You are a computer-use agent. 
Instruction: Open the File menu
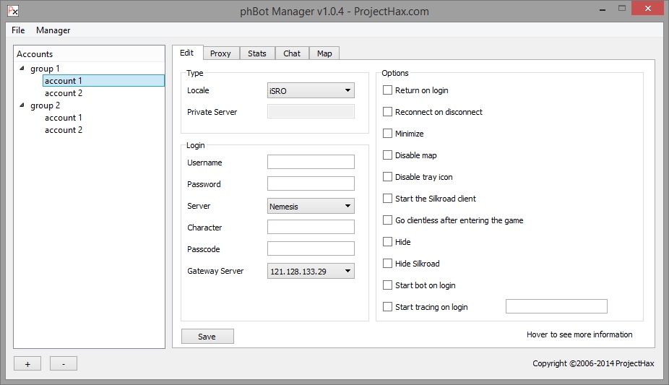click(x=18, y=30)
